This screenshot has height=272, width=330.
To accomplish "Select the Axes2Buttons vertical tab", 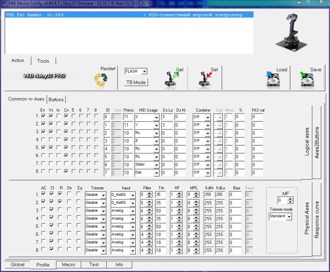I will point(317,143).
